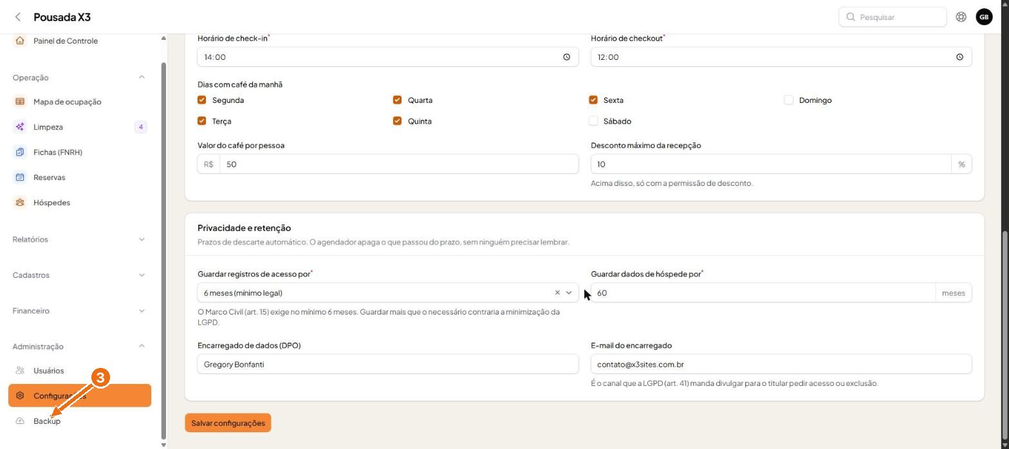The width and height of the screenshot is (1009, 449).
Task: Open the Limpeza menu item
Action: click(80, 127)
